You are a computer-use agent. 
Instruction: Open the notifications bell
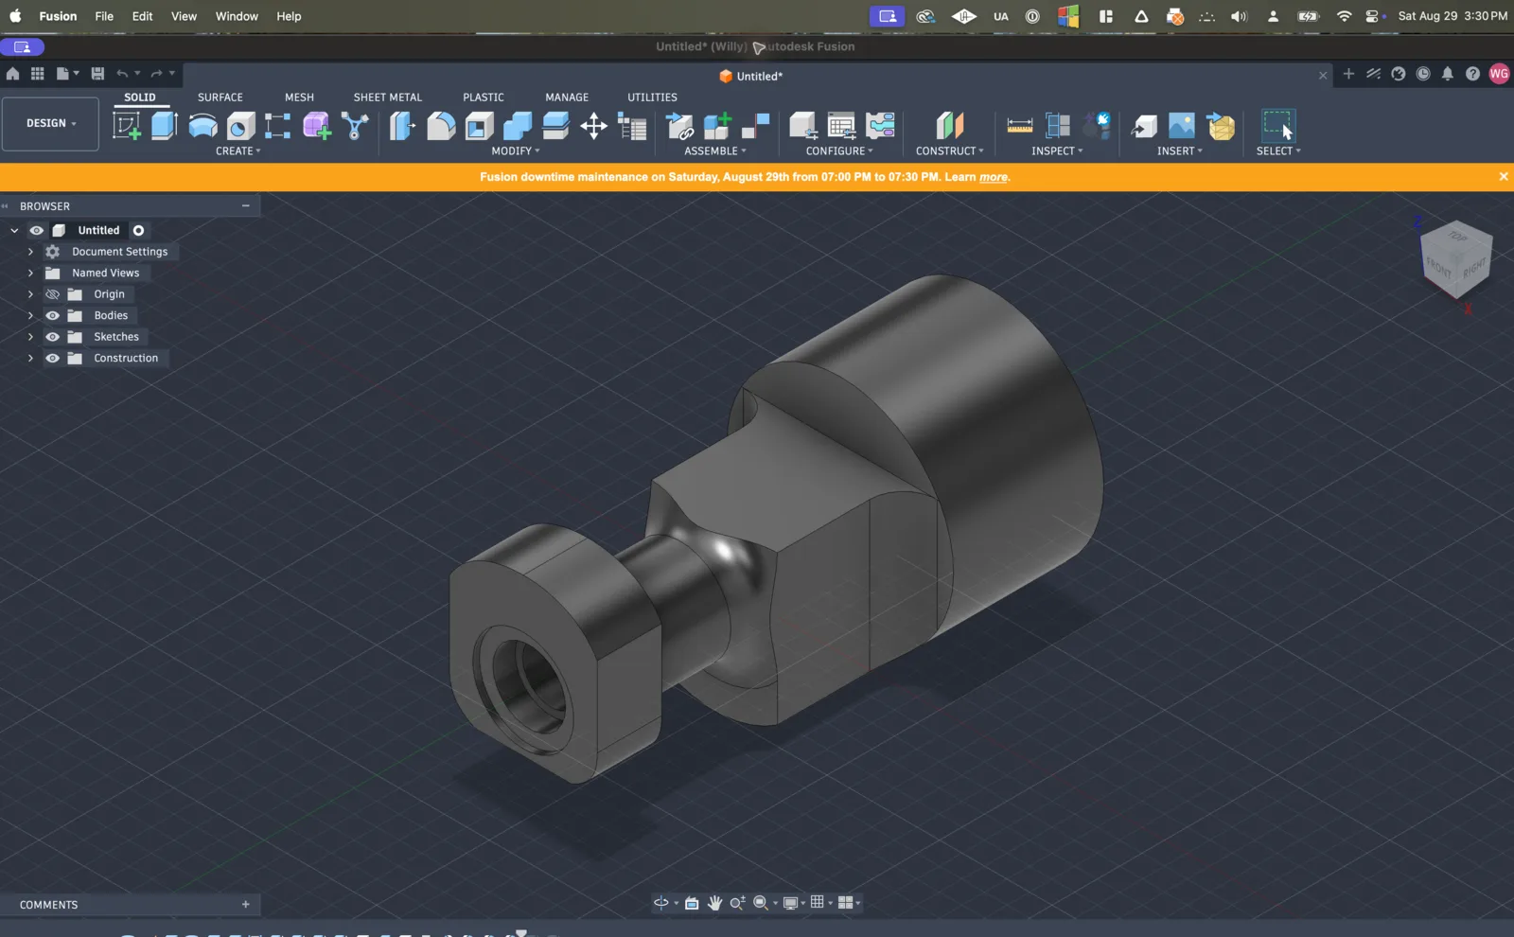coord(1448,74)
